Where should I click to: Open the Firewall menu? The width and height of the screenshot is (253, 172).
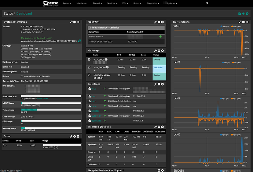coord(97,3)
